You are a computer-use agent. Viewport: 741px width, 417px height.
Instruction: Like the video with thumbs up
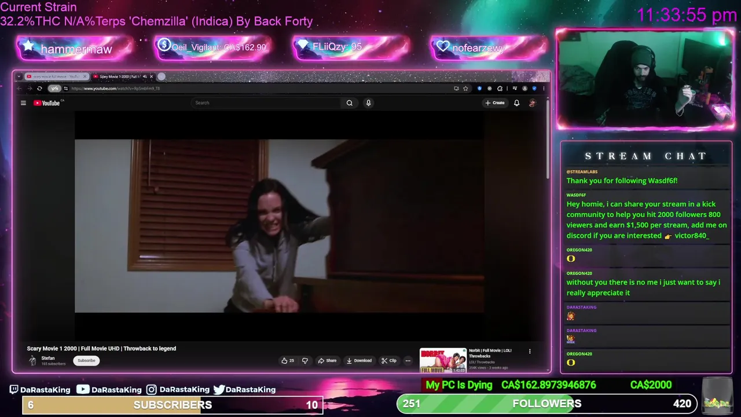click(288, 360)
